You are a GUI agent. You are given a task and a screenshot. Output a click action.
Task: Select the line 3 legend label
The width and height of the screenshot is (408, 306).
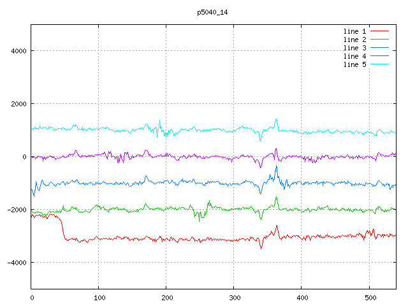point(354,48)
